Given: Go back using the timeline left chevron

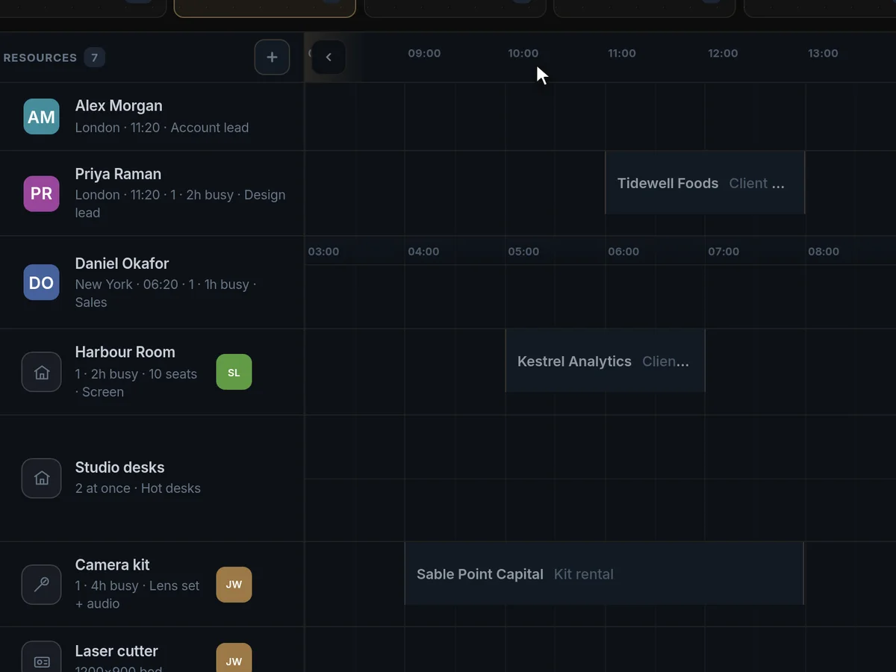Looking at the screenshot, I should [329, 57].
